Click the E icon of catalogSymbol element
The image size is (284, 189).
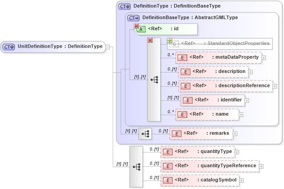(168, 181)
